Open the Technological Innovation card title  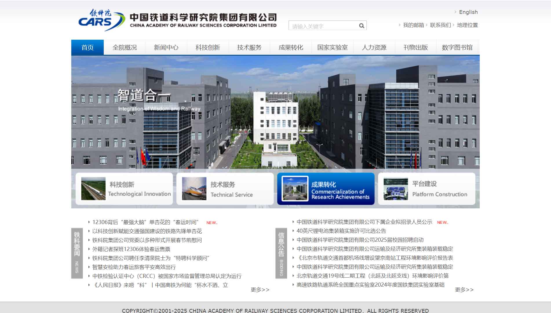tap(139, 189)
